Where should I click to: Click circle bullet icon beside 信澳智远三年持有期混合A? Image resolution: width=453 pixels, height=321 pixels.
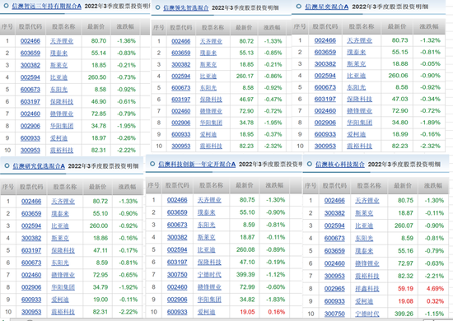tap(6, 5)
